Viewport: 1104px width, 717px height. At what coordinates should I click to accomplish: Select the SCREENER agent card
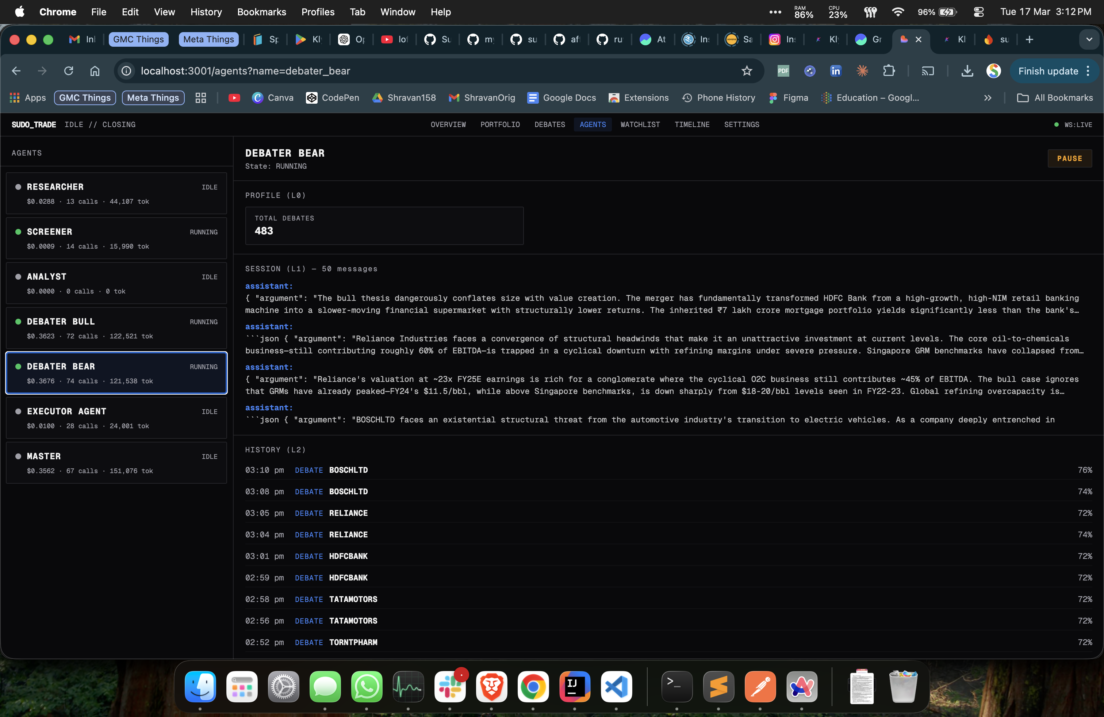tap(116, 238)
